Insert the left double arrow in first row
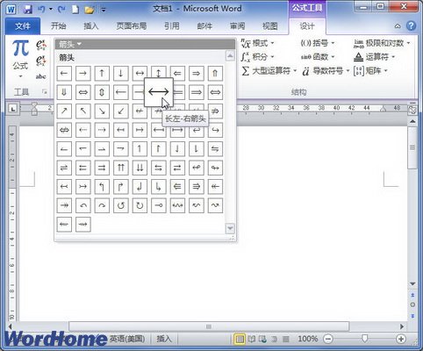This screenshot has height=351, width=423. tap(177, 73)
